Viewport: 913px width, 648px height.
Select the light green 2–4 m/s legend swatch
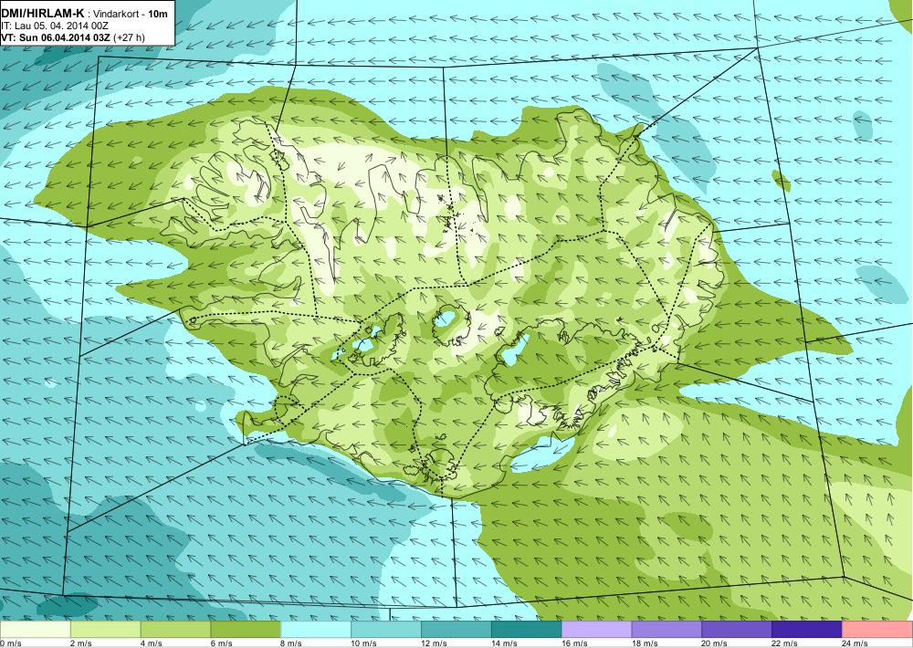(x=105, y=630)
